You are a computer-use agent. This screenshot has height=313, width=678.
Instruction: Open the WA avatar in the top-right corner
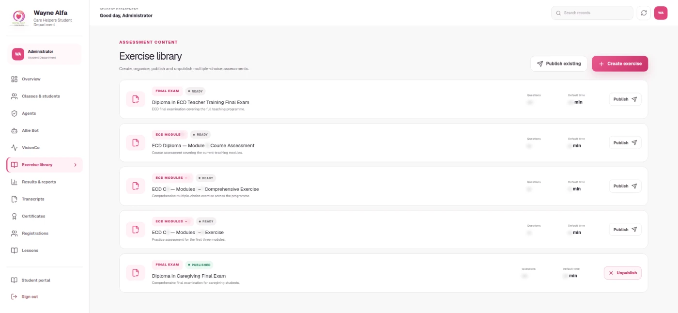pos(661,13)
